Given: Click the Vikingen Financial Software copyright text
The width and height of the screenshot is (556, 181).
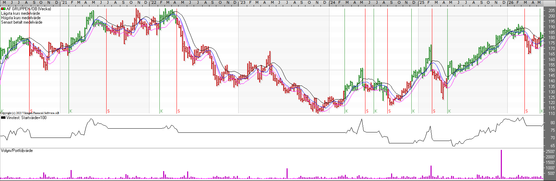Looking at the screenshot, I should pyautogui.click(x=29, y=113).
